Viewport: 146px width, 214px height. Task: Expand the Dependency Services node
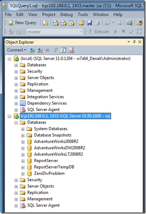point(16,103)
